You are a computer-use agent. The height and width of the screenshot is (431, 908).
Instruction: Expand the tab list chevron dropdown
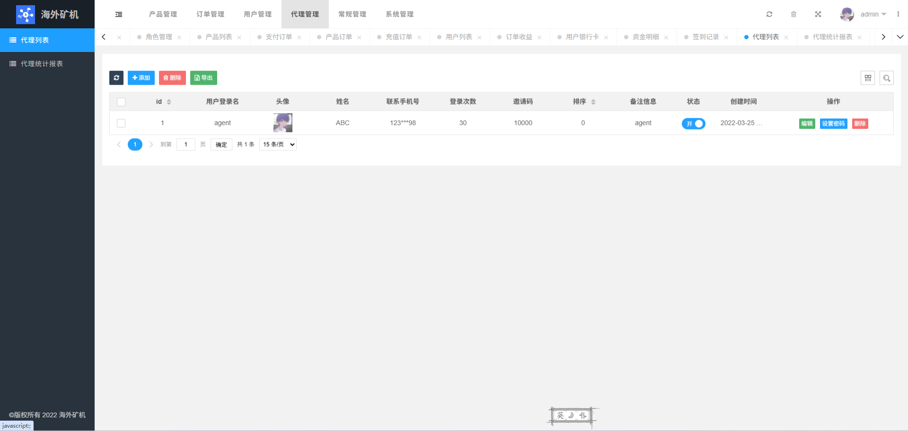[x=900, y=37]
